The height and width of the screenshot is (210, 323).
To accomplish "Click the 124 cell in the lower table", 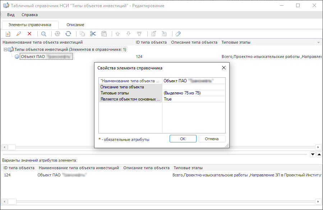I will pos(7,175).
